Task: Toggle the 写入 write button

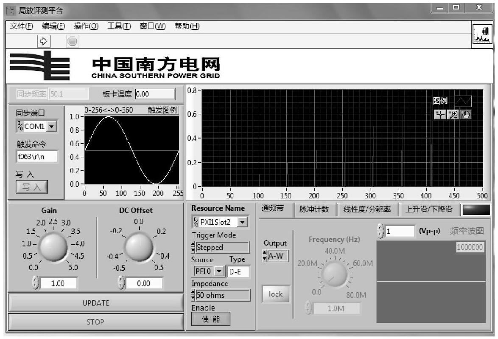Action: point(32,187)
